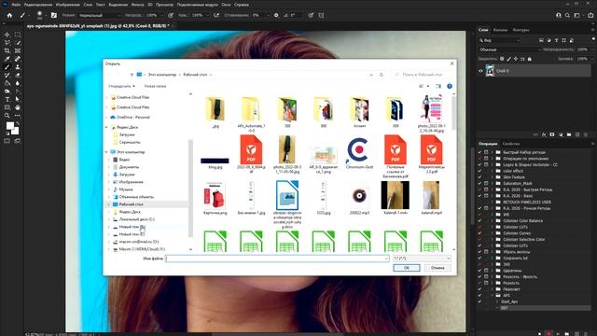Toggle dialog box for RETOUCH PANEL2022 USER
597x336 pixels.
point(486,202)
